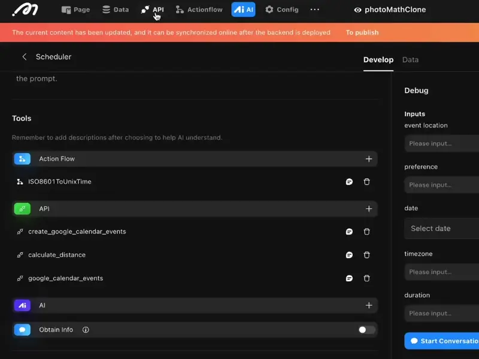Delete the calculate_distance API tool
479x359 pixels.
(367, 255)
